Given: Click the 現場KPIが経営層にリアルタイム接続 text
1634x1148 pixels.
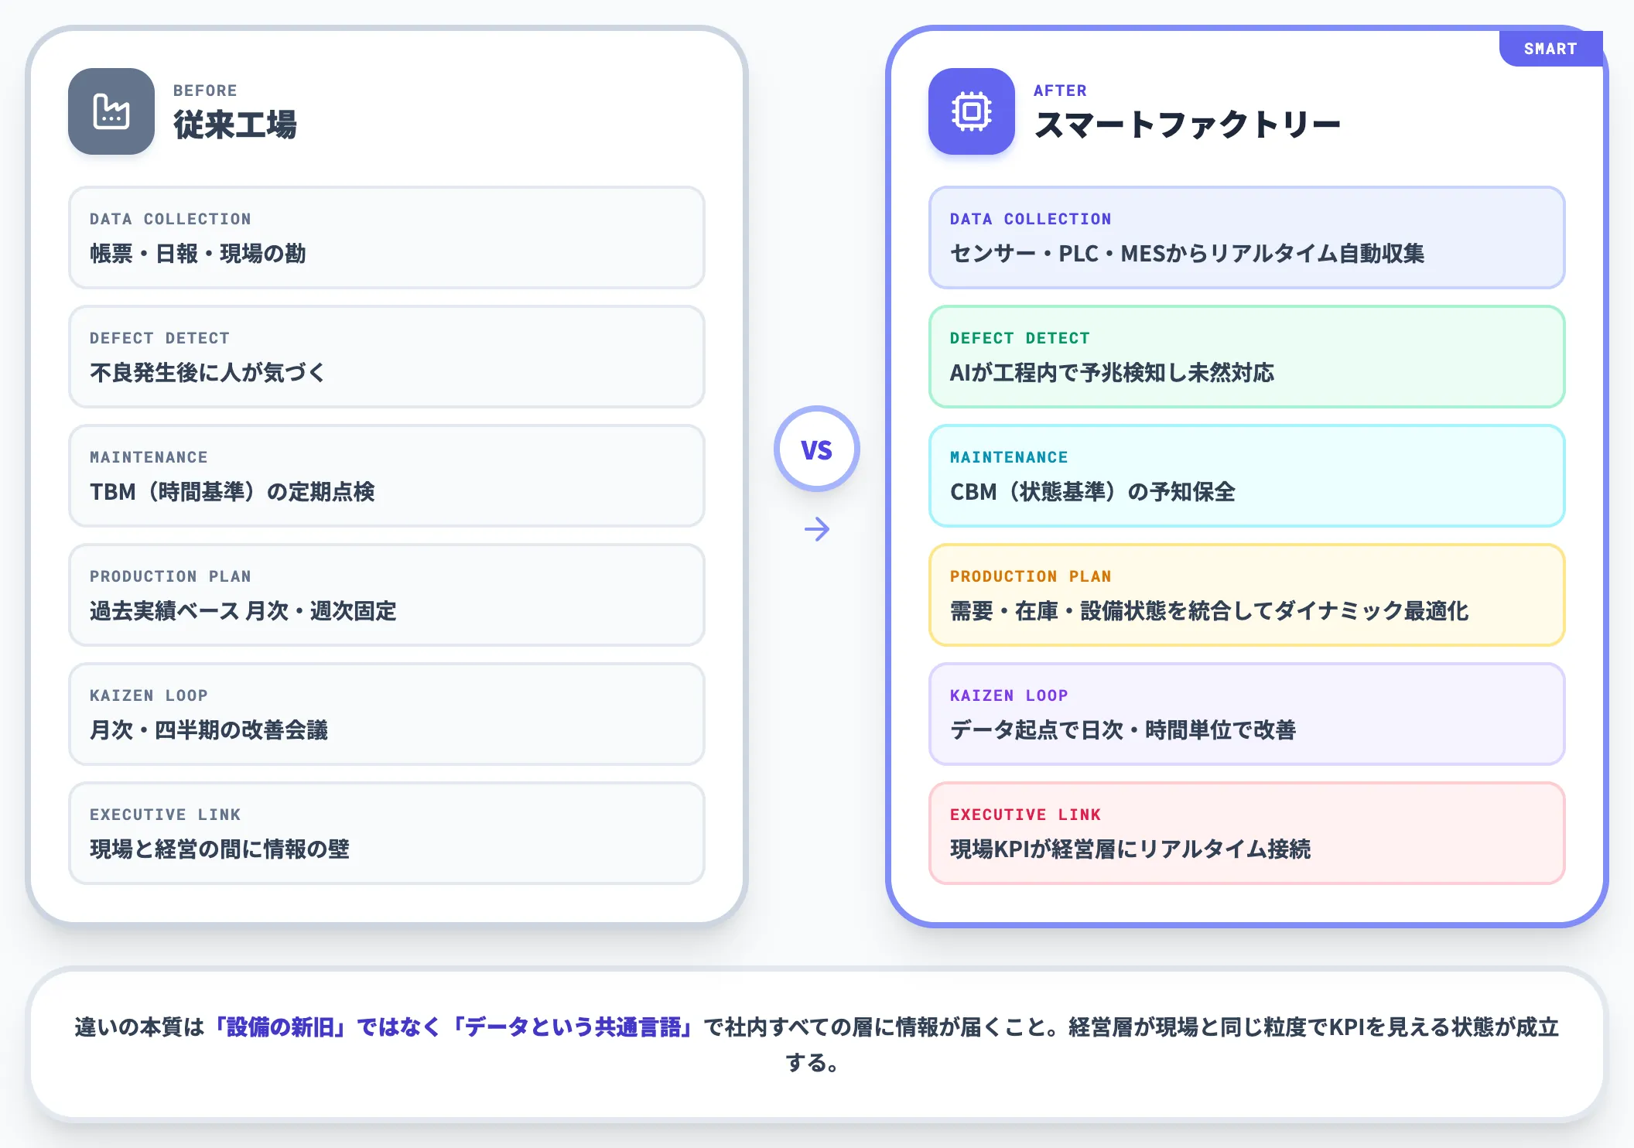Looking at the screenshot, I should (x=1130, y=849).
